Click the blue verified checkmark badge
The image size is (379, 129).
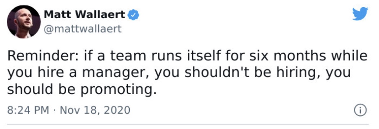point(133,15)
